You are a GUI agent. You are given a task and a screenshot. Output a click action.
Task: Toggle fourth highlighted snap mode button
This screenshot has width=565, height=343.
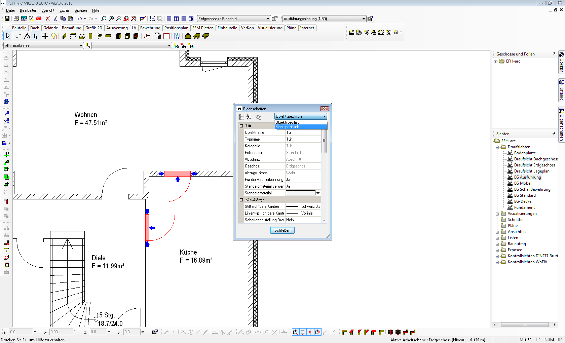(317, 332)
